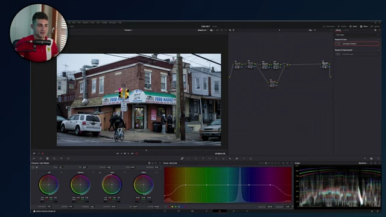Viewport: 386px width, 217px height.
Task: Toggle the Effects panel button
Action: pos(364,27)
